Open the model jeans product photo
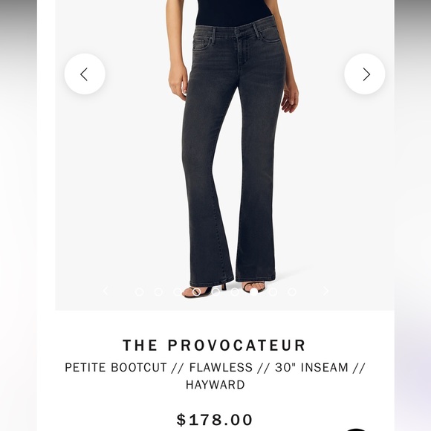 pos(225,155)
